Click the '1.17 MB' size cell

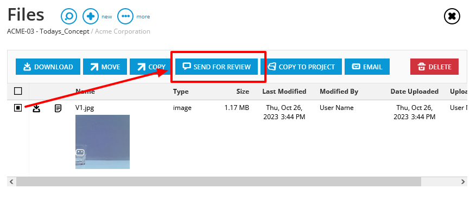point(237,108)
